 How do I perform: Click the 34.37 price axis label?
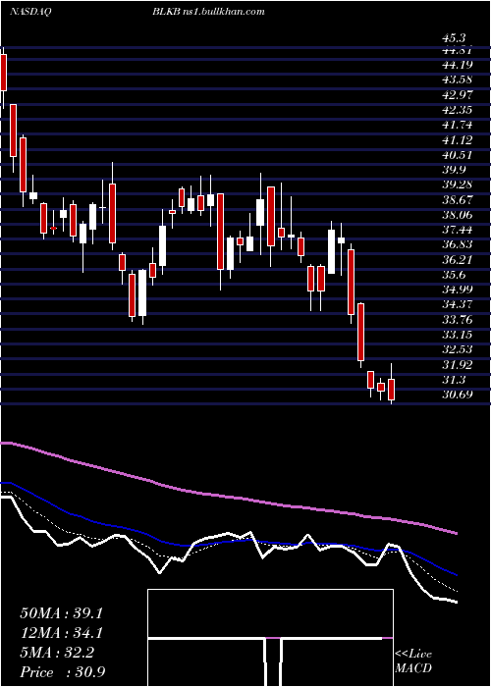(x=458, y=304)
